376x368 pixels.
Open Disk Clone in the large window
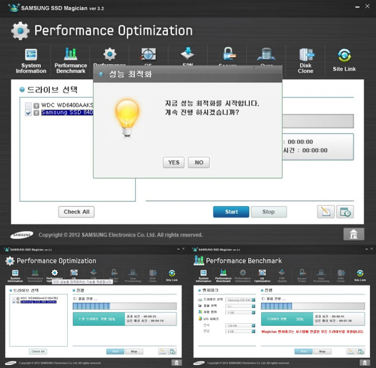point(306,61)
